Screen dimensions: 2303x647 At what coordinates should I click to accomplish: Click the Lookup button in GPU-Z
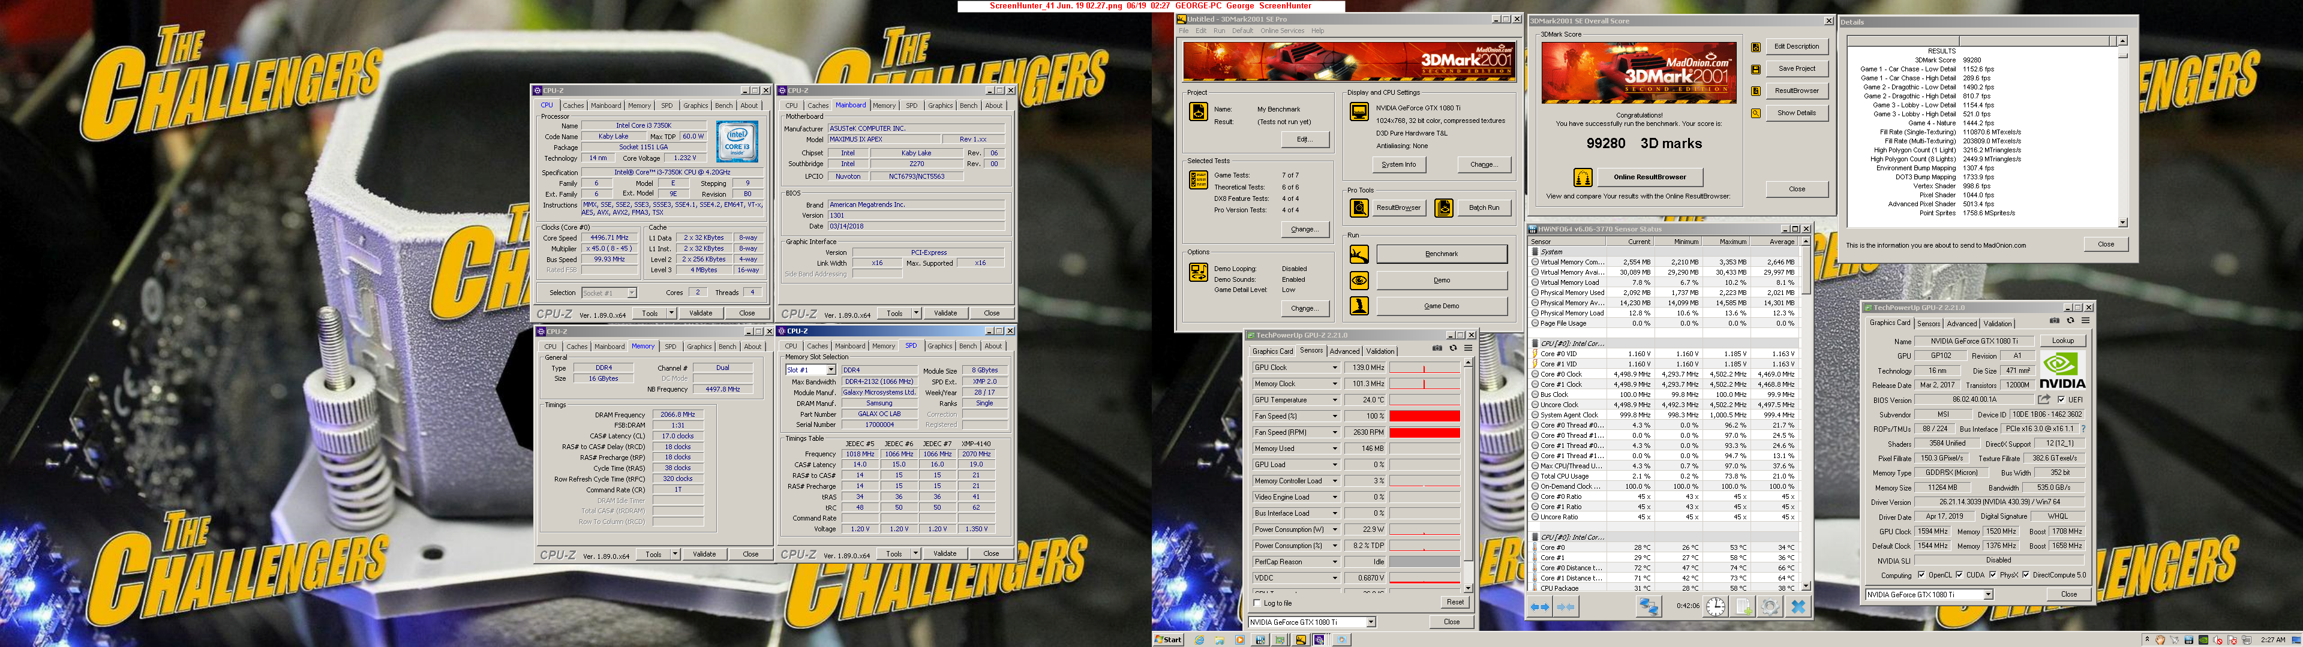coord(2062,341)
